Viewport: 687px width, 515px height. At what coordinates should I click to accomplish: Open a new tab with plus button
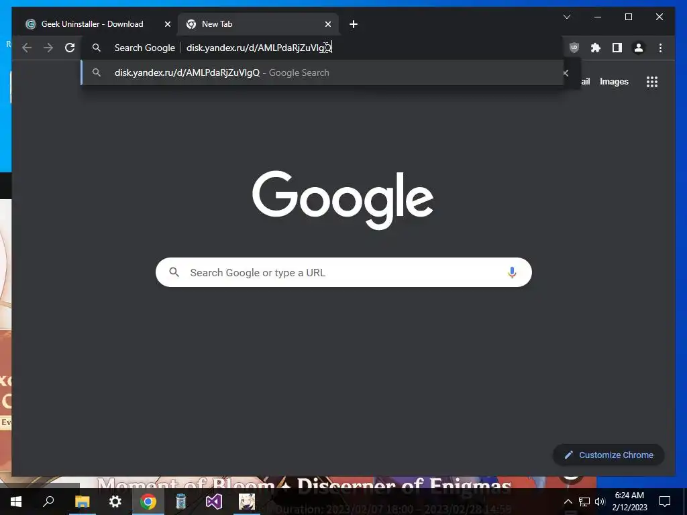(x=354, y=24)
